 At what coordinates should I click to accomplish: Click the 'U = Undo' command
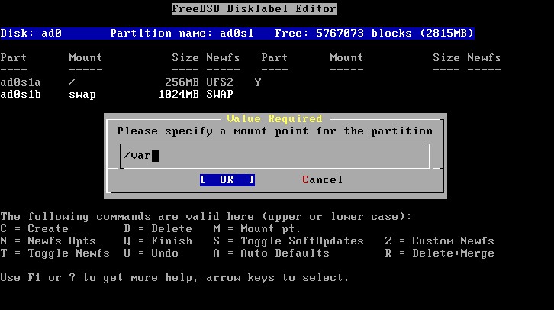pos(151,253)
